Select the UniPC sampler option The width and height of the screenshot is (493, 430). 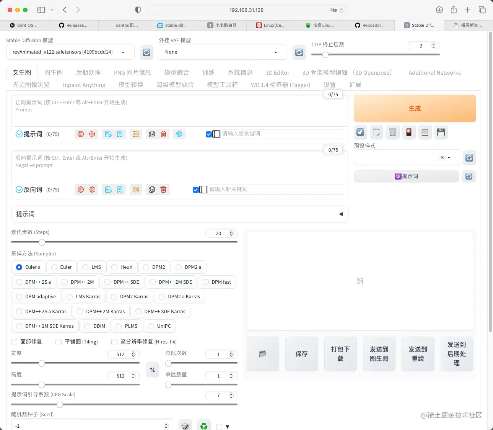(x=159, y=326)
